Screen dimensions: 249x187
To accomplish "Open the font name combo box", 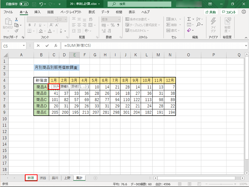I will click(42, 19).
